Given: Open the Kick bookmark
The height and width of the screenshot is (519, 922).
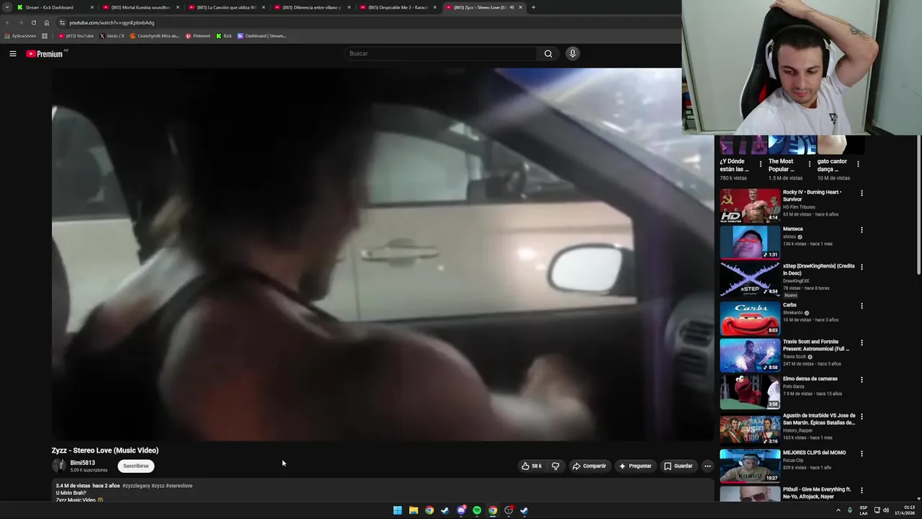Looking at the screenshot, I should point(224,36).
